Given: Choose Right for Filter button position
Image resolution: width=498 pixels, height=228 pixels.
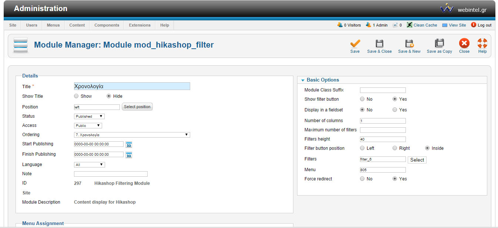Looking at the screenshot, I should pos(395,148).
